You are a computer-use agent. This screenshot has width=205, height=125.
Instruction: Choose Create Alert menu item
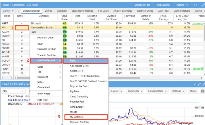(44, 87)
